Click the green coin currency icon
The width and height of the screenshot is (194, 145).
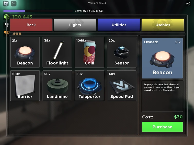point(7,17)
